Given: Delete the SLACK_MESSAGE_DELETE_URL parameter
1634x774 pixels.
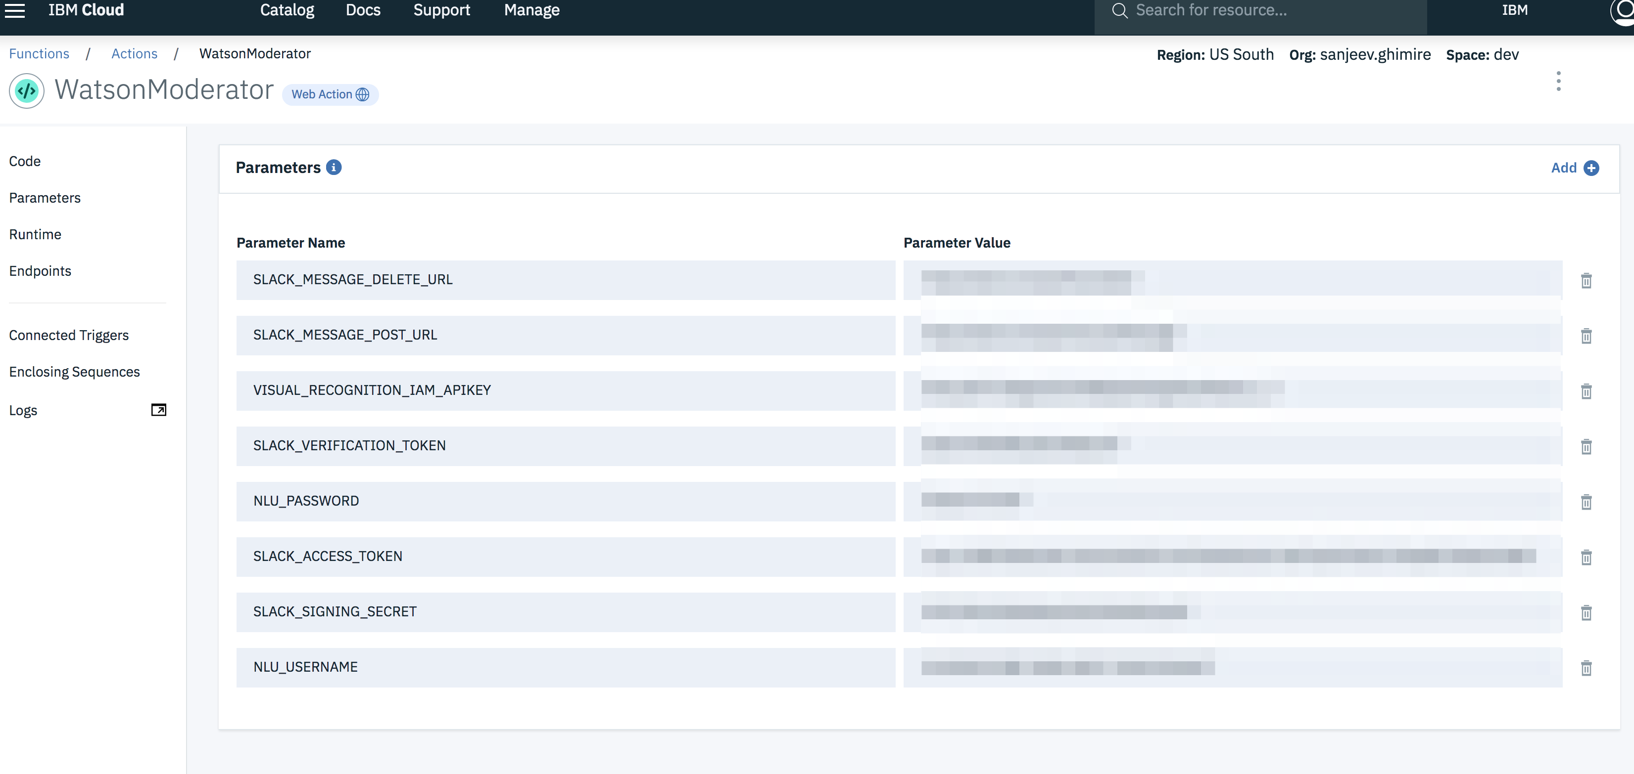Looking at the screenshot, I should click(x=1586, y=281).
